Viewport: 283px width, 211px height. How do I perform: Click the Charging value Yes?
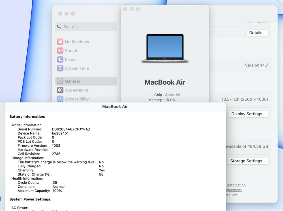point(102,170)
